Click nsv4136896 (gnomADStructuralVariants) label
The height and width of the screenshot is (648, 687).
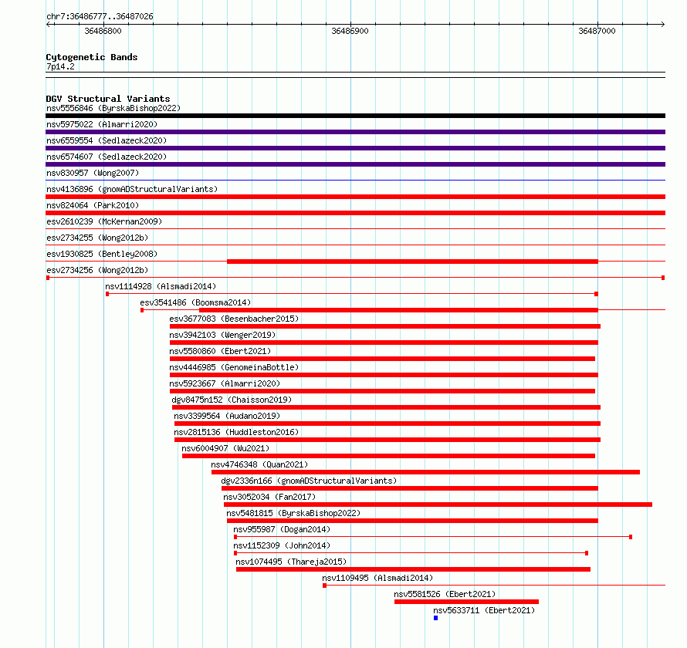click(x=132, y=189)
